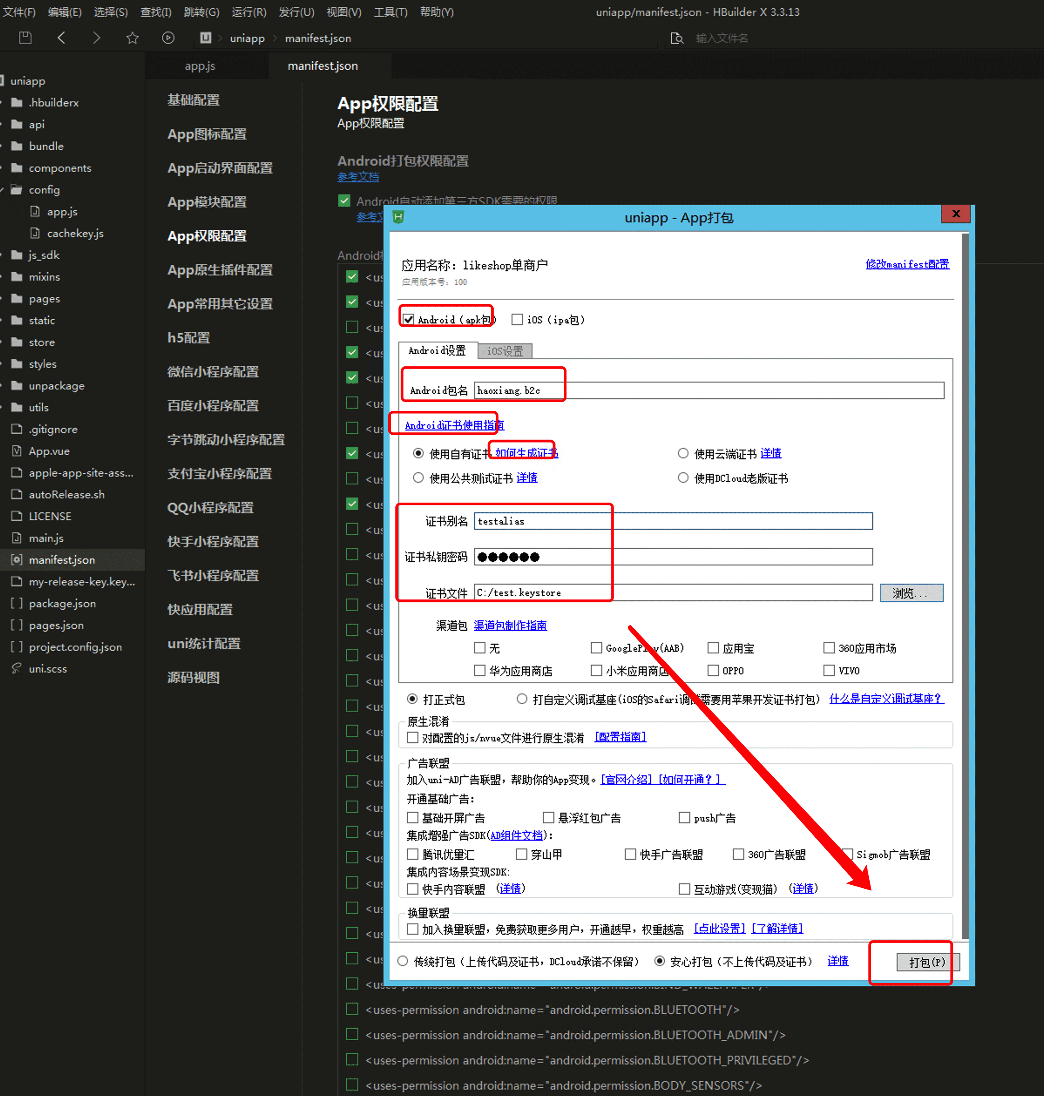The image size is (1044, 1096).
Task: Open the Android证书使用指南 link
Action: (x=454, y=425)
